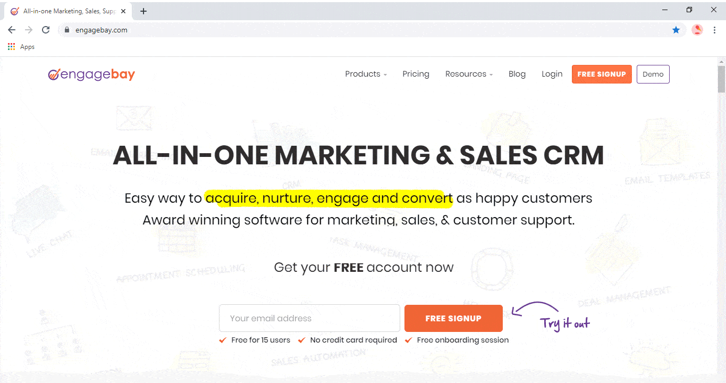Click the grayed forward navigation arrow
Image resolution: width=726 pixels, height=383 pixels.
point(28,30)
